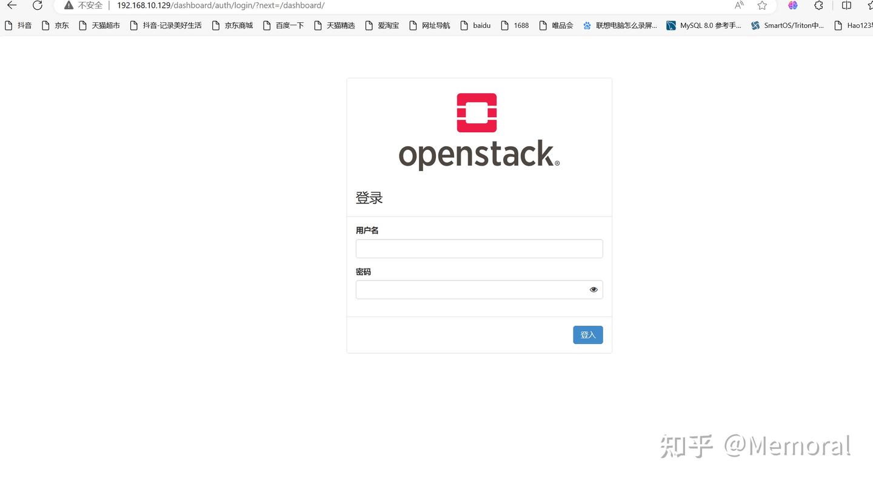Viewport: 873px width, 481px height.
Task: Click the 密码 password input field
Action: [473, 289]
